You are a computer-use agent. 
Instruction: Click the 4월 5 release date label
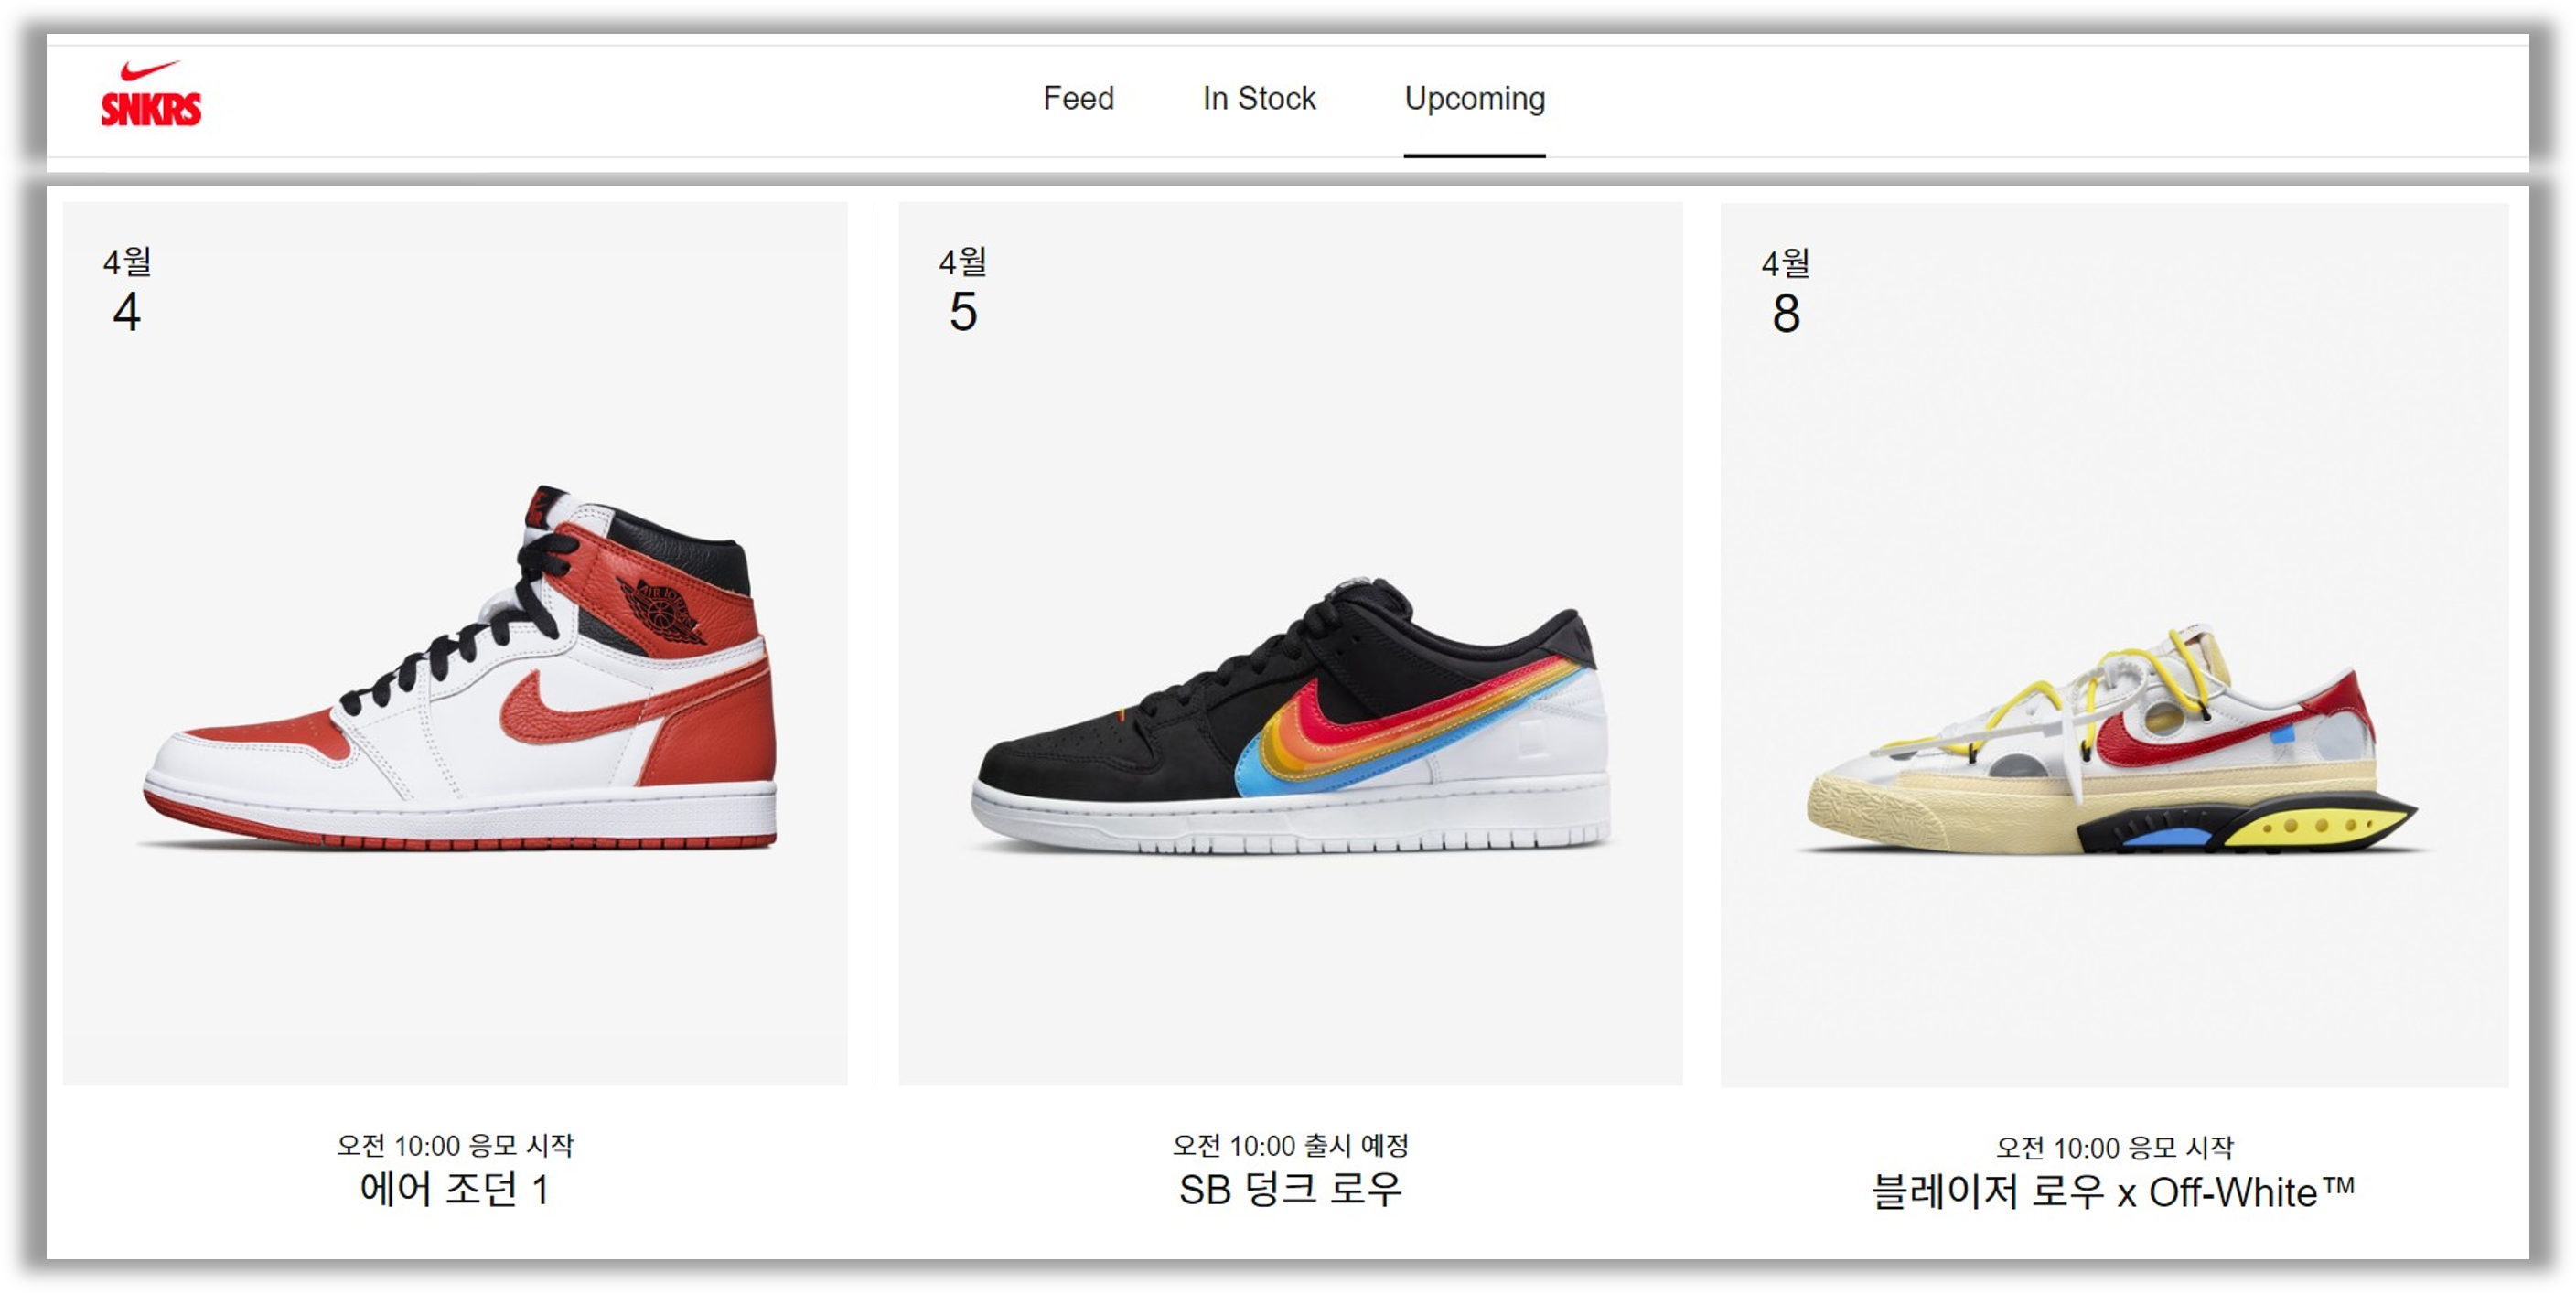963,290
